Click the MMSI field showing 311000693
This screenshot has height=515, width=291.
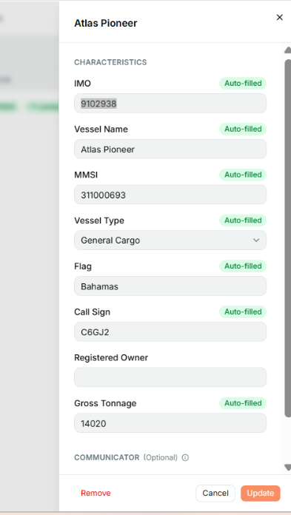(170, 195)
